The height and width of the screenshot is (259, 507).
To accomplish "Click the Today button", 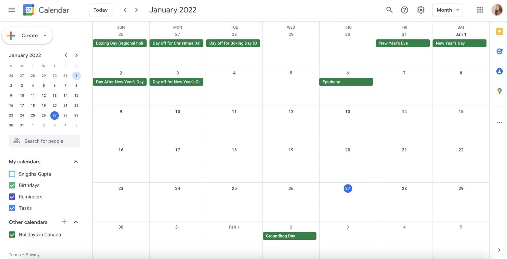I will click(101, 10).
